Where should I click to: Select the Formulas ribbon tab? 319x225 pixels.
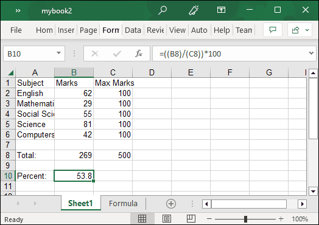tap(111, 30)
